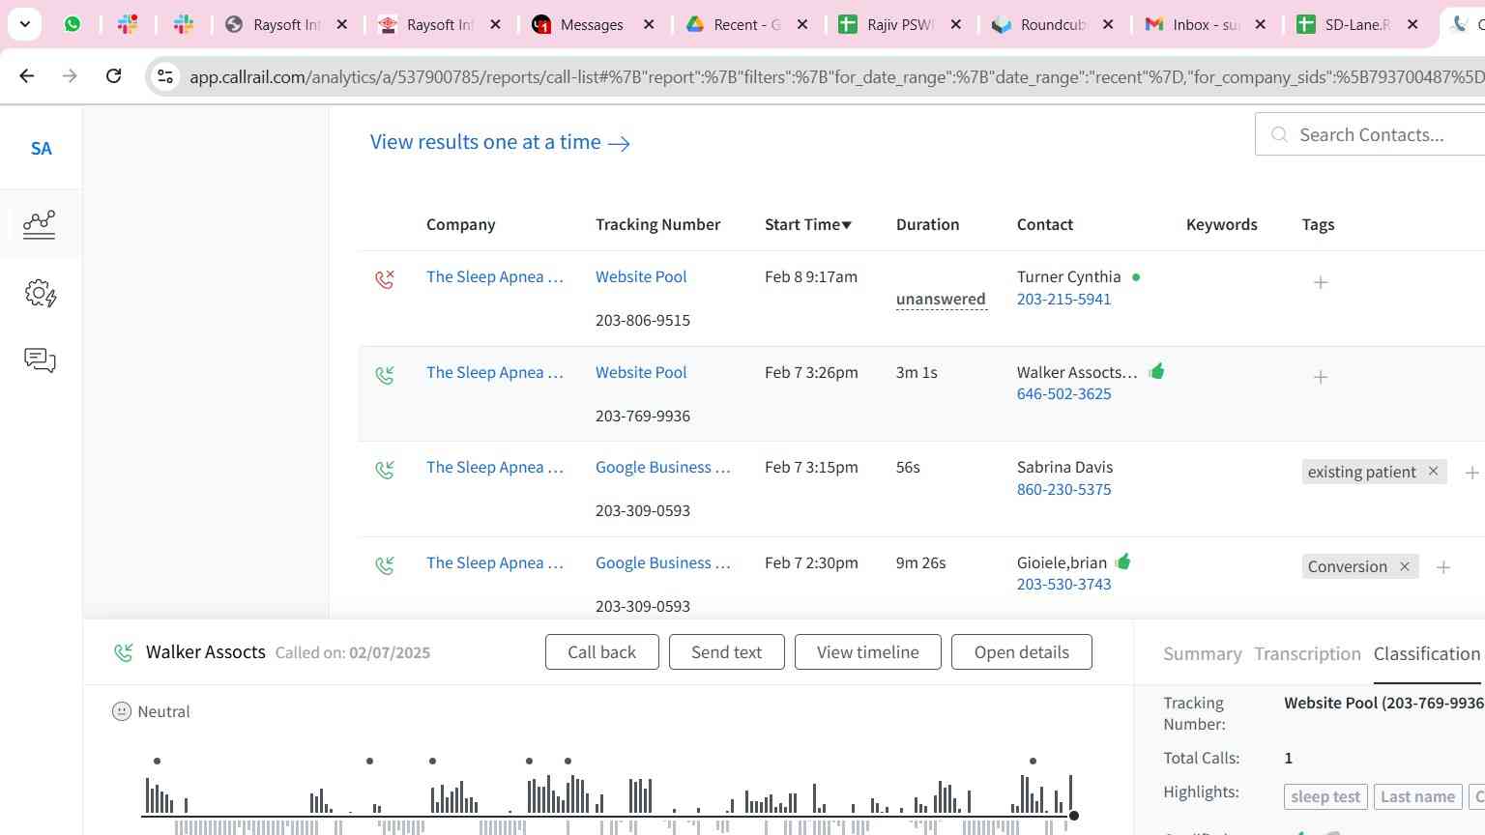Click thumbs-up icon next to Gioiele,brian
This screenshot has width=1485, height=835.
tap(1122, 561)
